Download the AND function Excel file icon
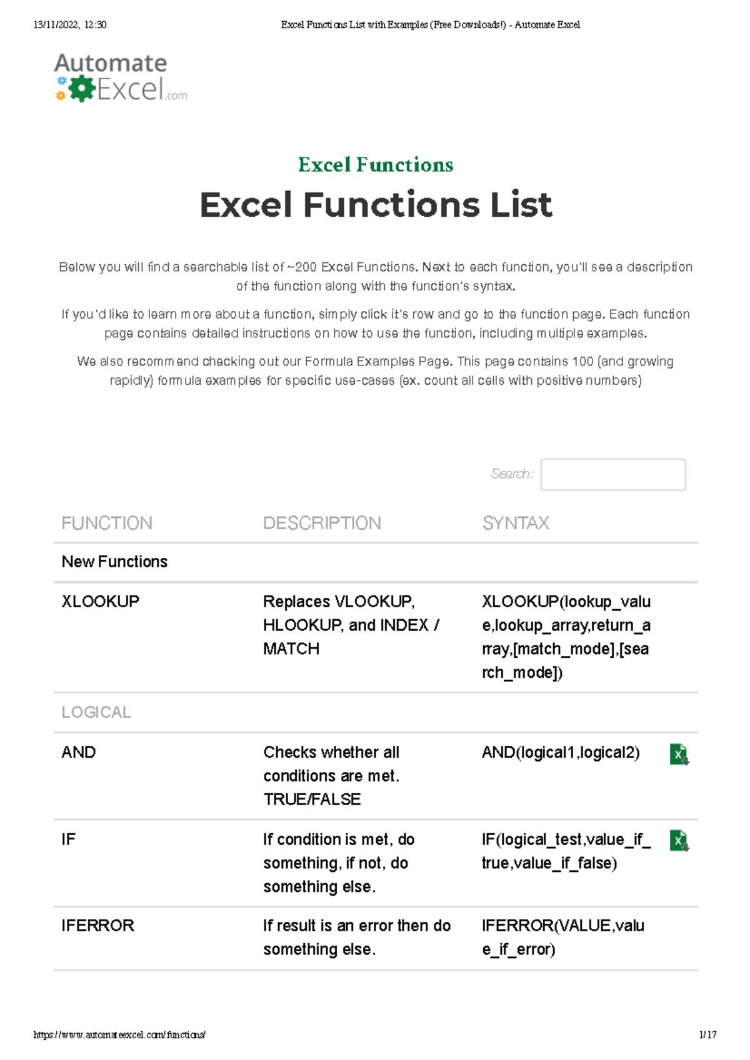The height and width of the screenshot is (1060, 750). (679, 755)
